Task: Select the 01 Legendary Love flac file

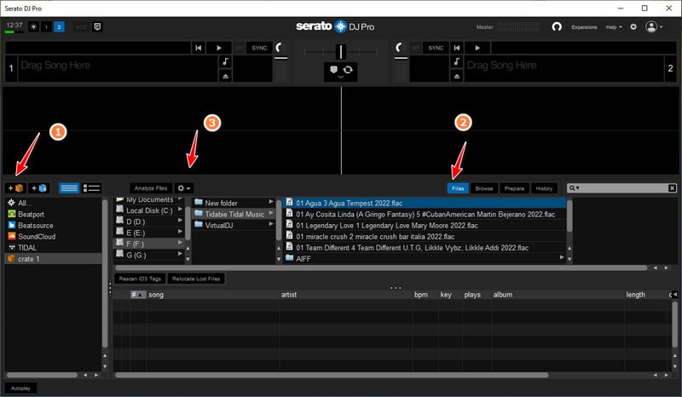Action: pyautogui.click(x=425, y=226)
